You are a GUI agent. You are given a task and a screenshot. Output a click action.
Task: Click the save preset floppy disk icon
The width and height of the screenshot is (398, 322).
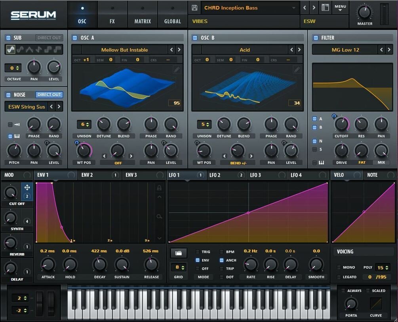[x=194, y=8]
